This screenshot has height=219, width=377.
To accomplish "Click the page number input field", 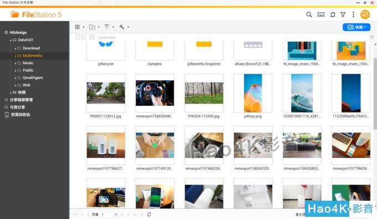I will [x=106, y=215].
